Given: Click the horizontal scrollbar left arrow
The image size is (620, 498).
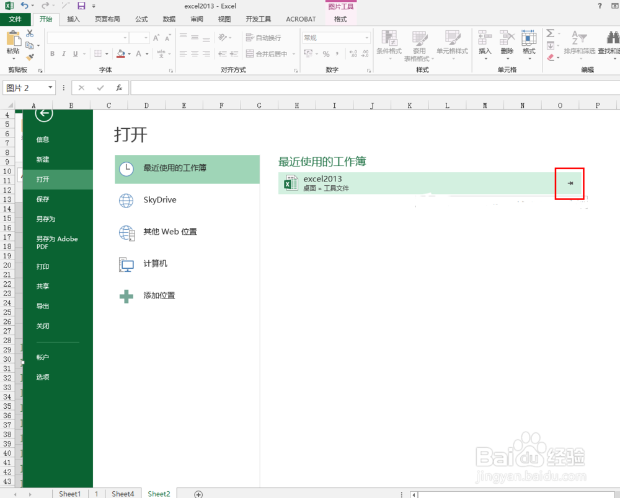Looking at the screenshot, I should [414, 494].
